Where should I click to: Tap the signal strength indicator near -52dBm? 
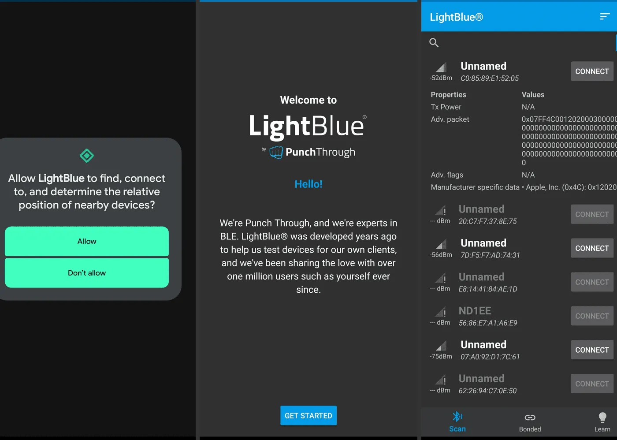coord(440,67)
